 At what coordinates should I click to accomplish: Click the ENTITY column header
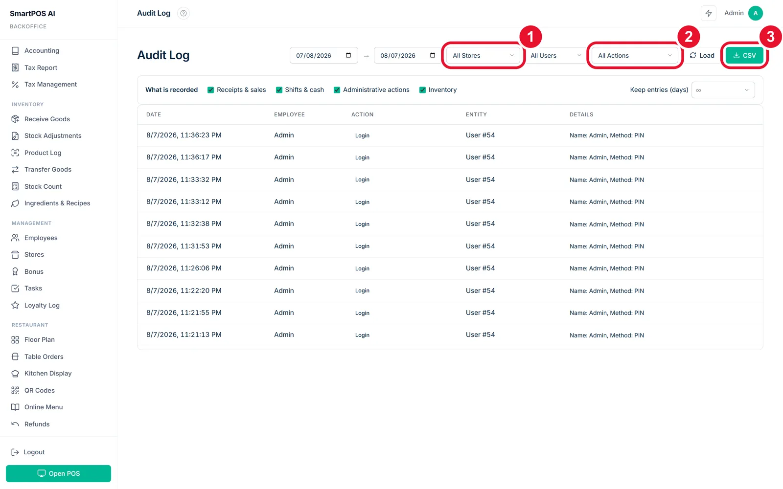(x=476, y=114)
